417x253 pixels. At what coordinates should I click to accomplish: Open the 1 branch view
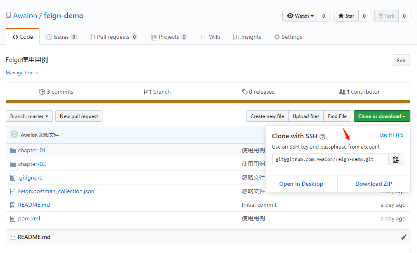click(157, 92)
